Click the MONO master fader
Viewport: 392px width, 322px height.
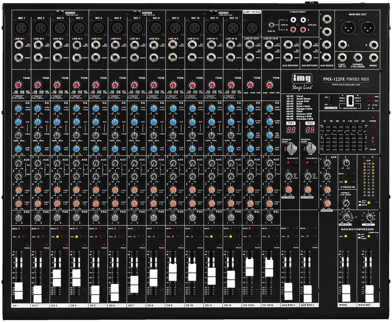coord(346,293)
